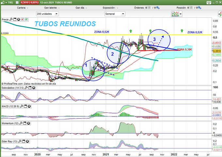
Task: Click the 0,4513 red axis value
Action: pos(217,43)
